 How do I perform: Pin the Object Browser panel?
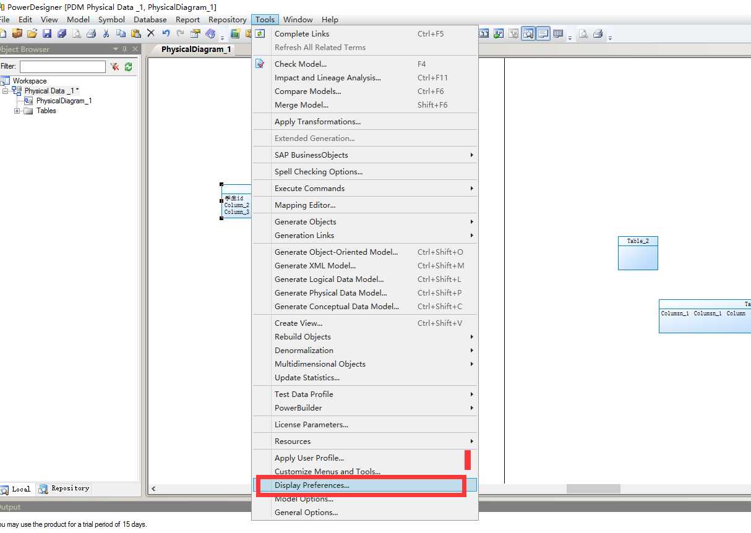coord(124,49)
